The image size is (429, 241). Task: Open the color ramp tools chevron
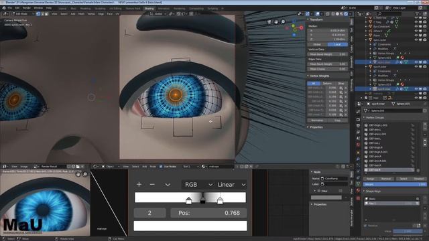coord(168,185)
